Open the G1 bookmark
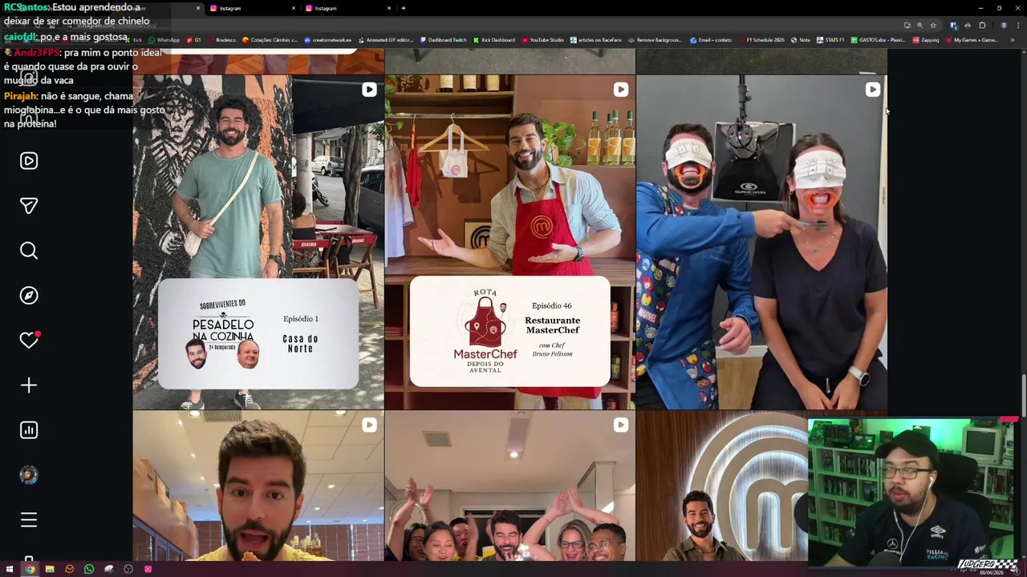The image size is (1027, 577). click(193, 40)
